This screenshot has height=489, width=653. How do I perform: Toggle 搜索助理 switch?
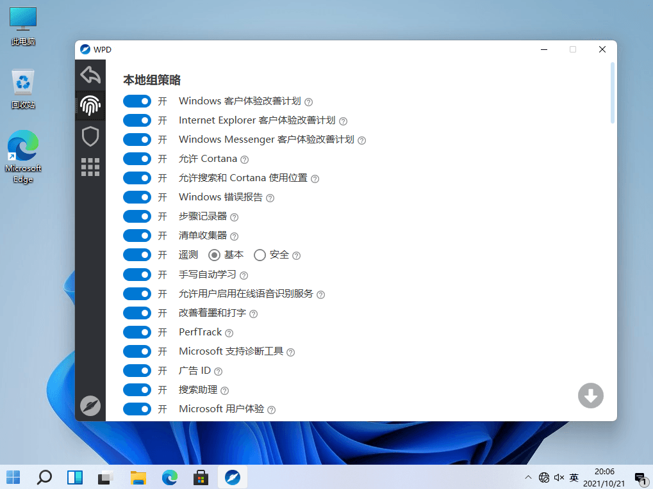[x=137, y=390]
